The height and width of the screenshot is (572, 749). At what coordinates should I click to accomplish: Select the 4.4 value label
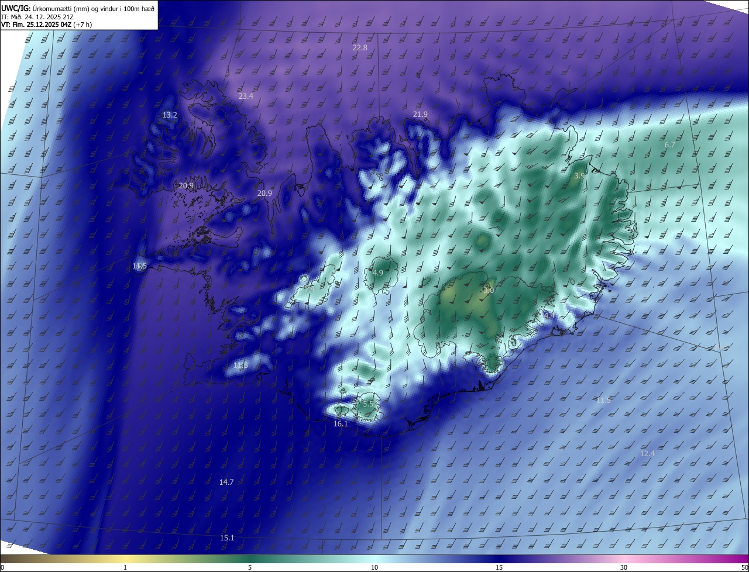[548, 315]
